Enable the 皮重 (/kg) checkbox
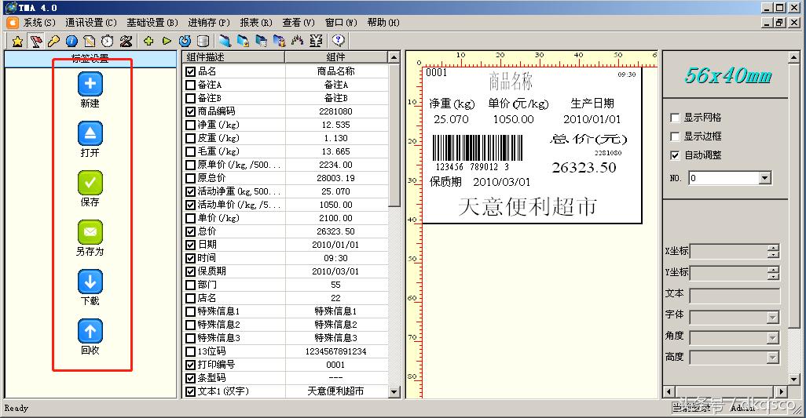This screenshot has height=418, width=806. 191,138
